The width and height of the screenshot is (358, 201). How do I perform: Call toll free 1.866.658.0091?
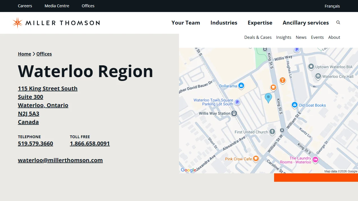click(90, 143)
